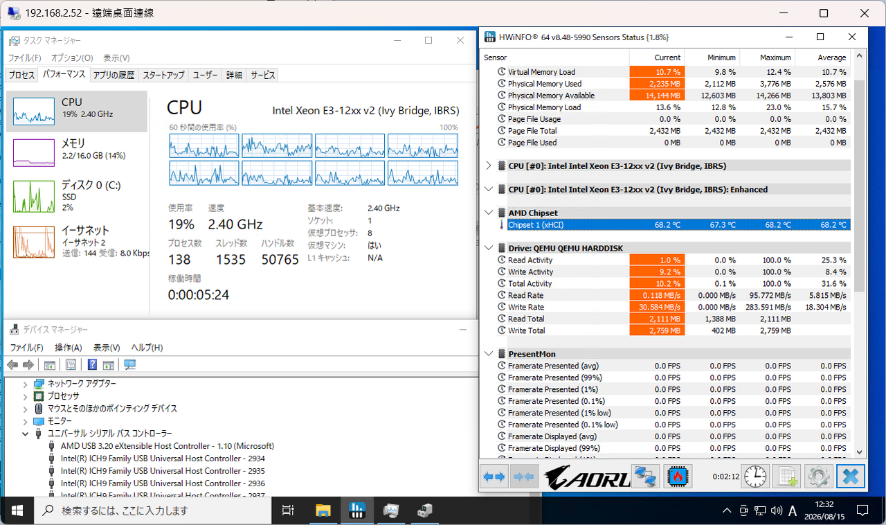Viewport: 886px width, 525px height.
Task: Start HWiNFO logging with sheet-plus icon
Action: pyautogui.click(x=786, y=477)
